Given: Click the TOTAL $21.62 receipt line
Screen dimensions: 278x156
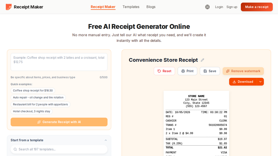Looking at the screenshot, I should pos(196,148).
